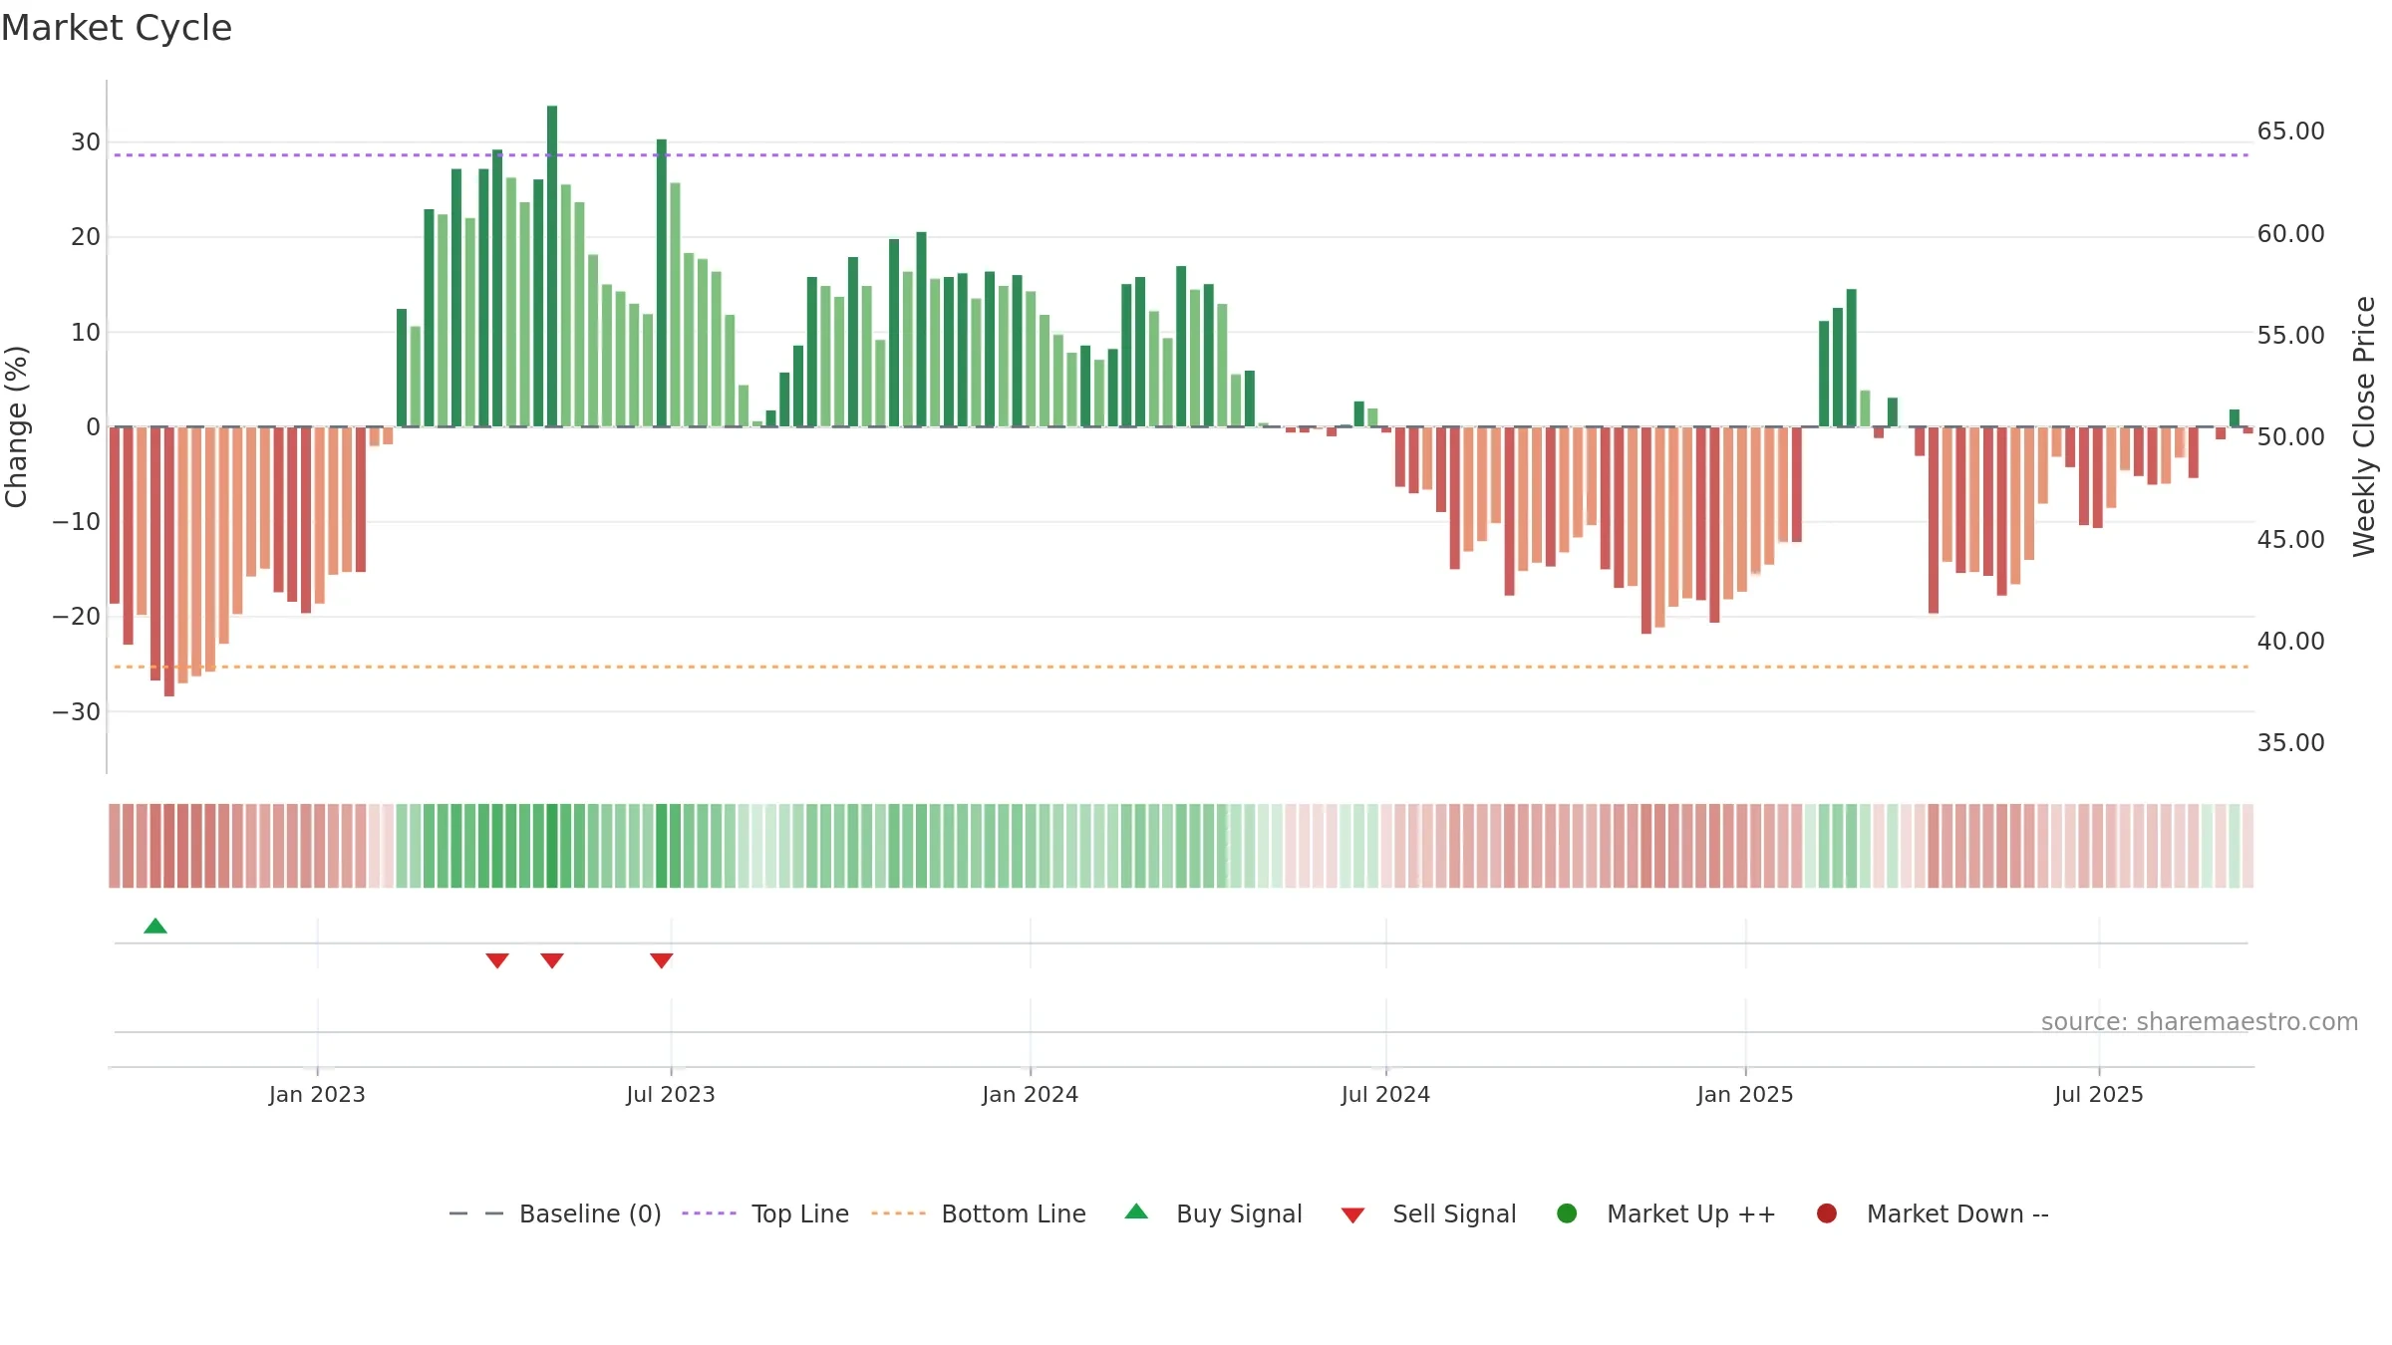The height and width of the screenshot is (1345, 2392).
Task: Click the source: sharemaestro.com text
Action: click(x=2200, y=1021)
